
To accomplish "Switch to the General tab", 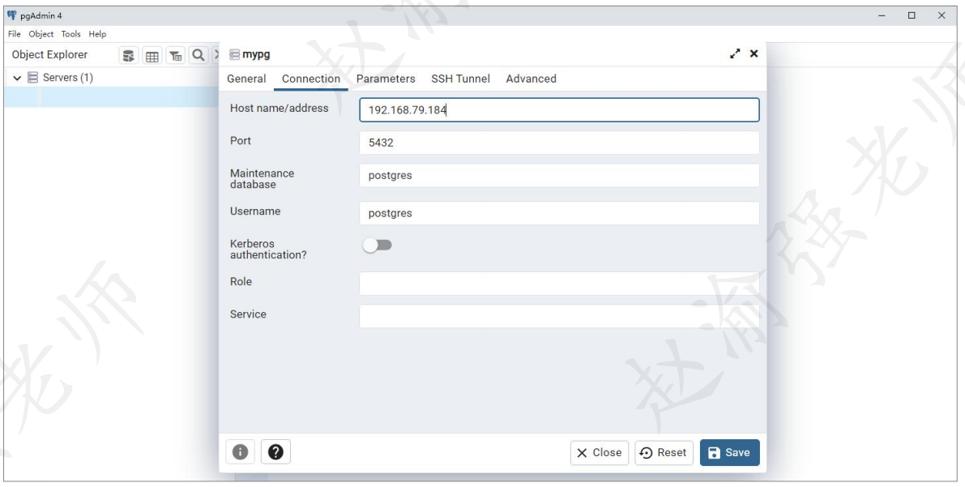I will click(x=246, y=79).
